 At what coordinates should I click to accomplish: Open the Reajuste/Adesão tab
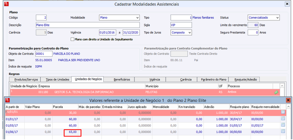(244, 79)
